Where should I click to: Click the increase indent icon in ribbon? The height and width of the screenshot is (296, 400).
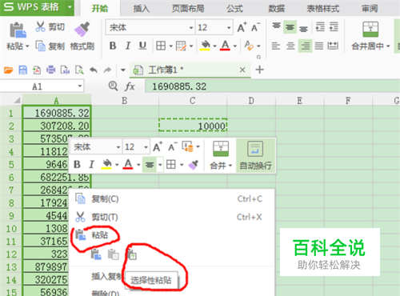(x=334, y=27)
